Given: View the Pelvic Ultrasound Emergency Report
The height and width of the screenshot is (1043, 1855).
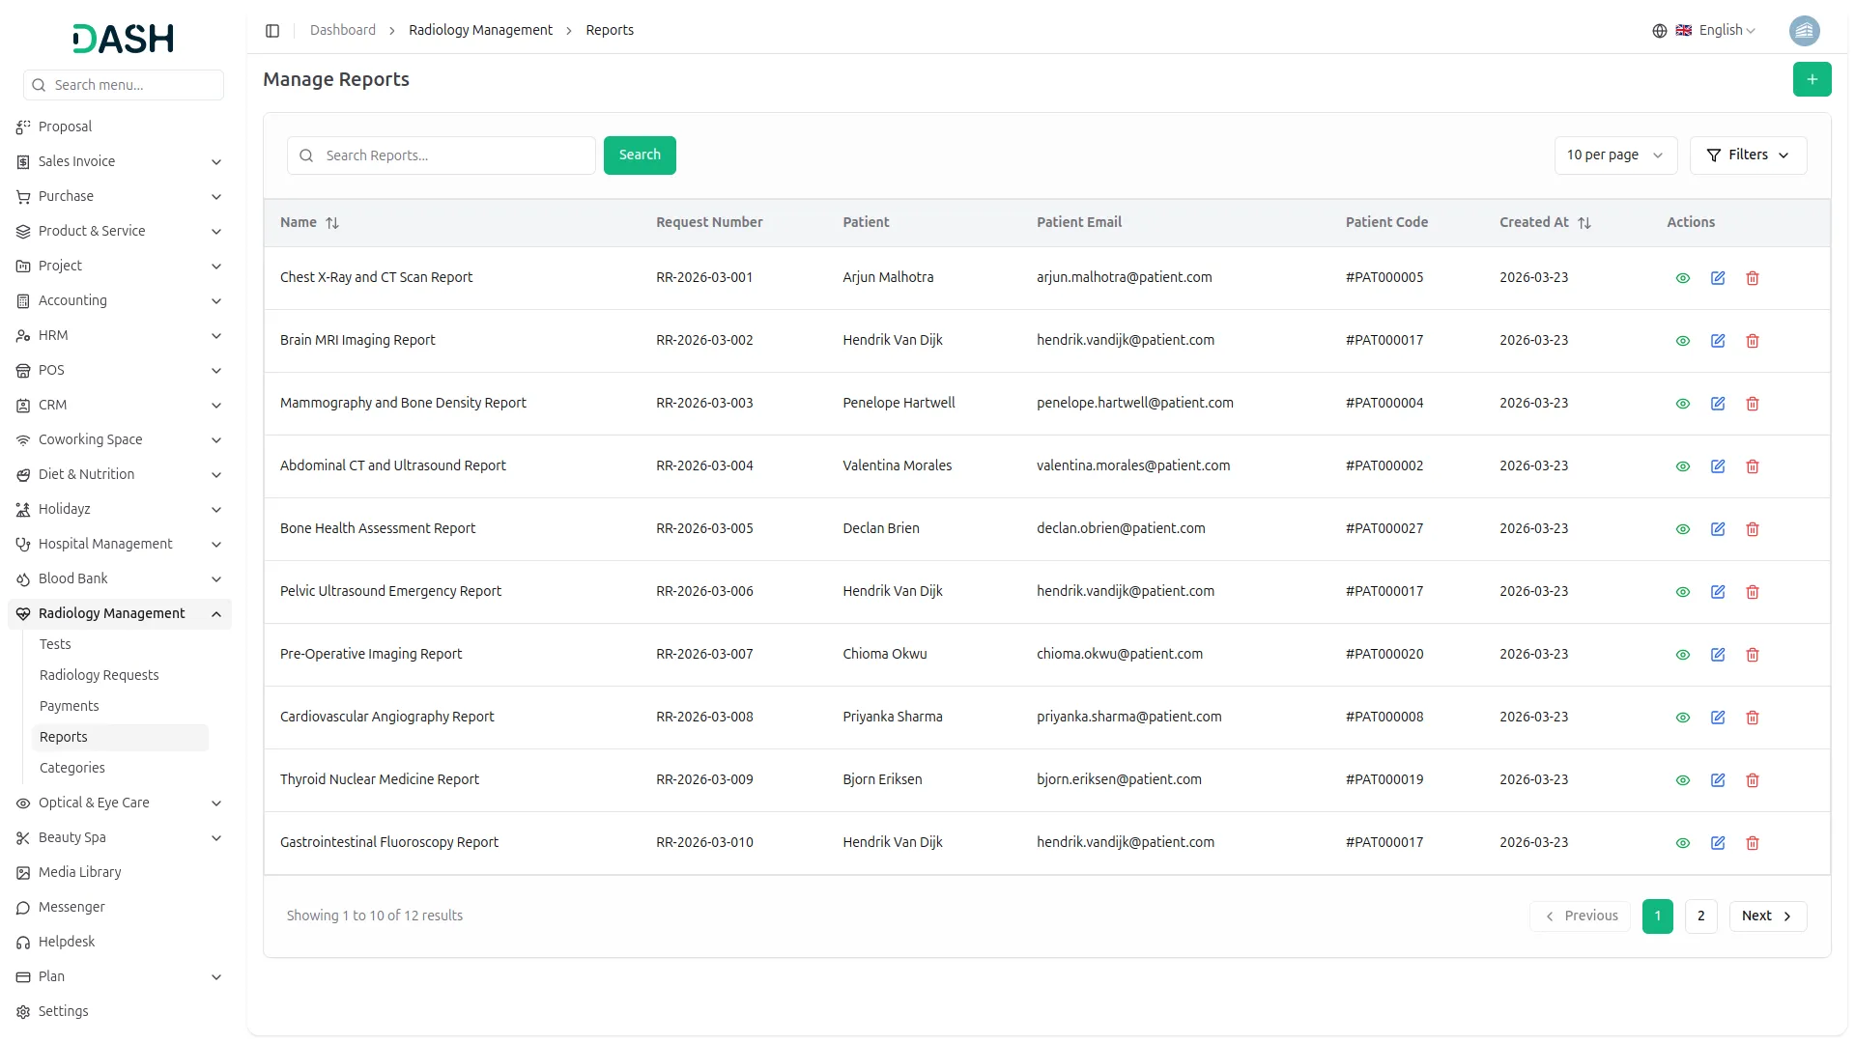Looking at the screenshot, I should point(1682,592).
